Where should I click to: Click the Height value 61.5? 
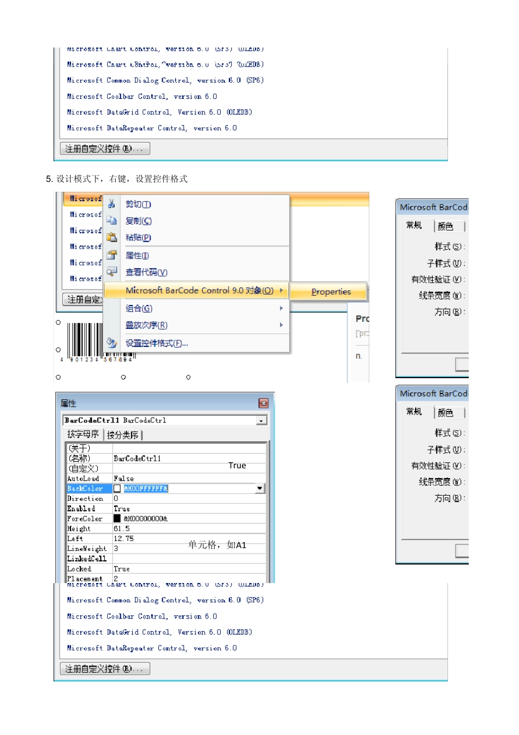point(121,528)
